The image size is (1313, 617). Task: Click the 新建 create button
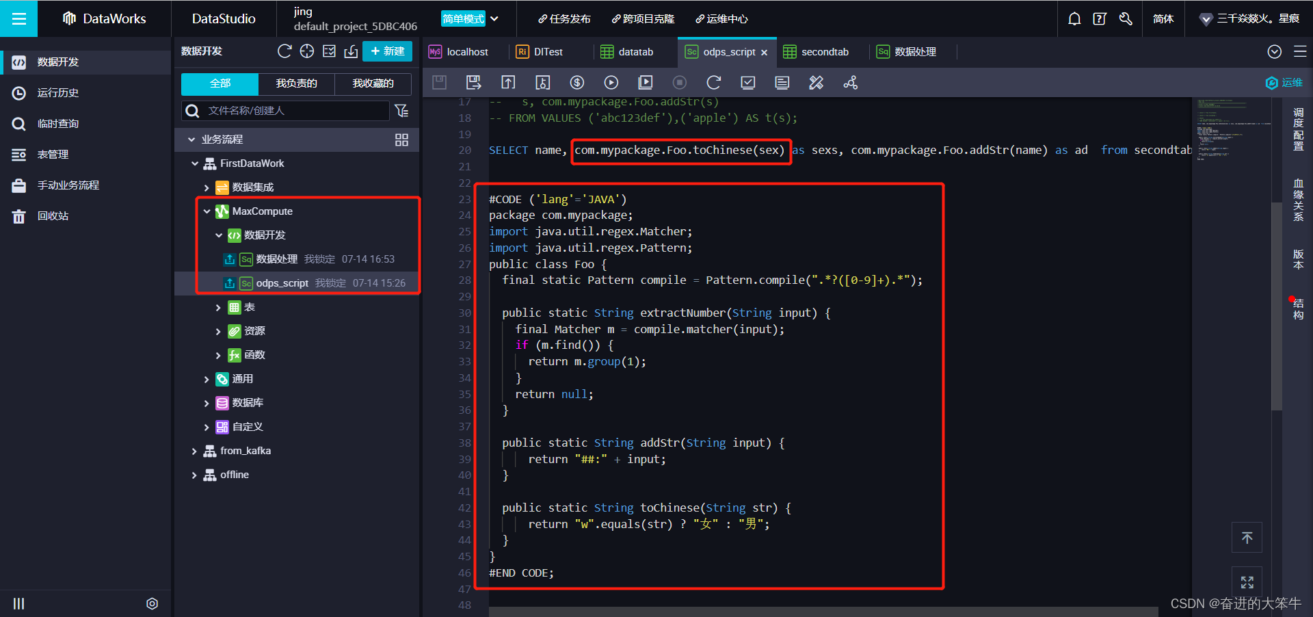387,51
